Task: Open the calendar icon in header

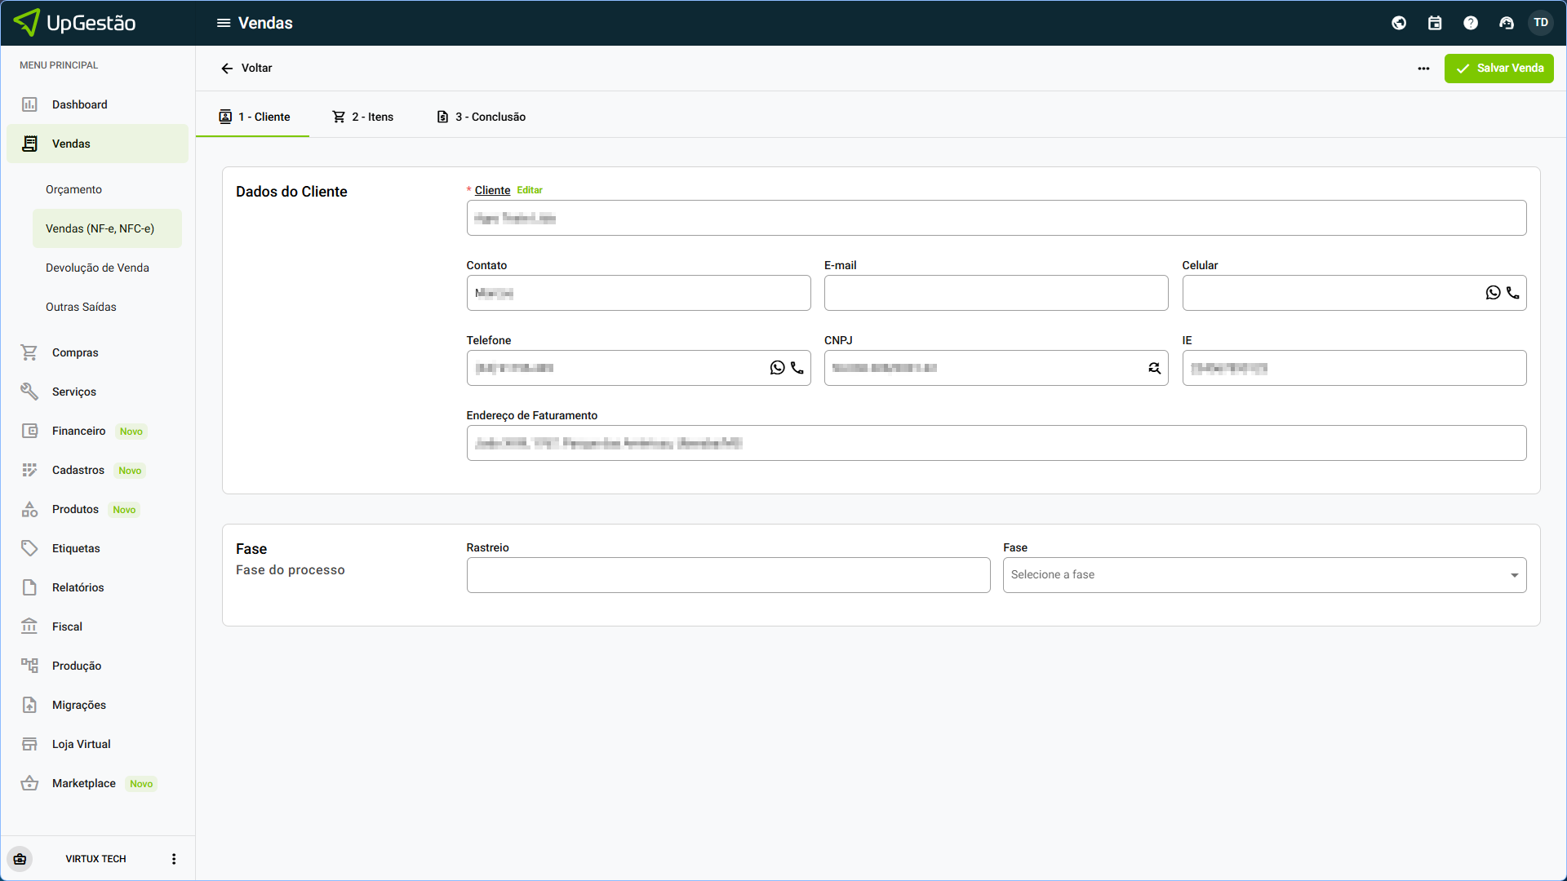Action: click(x=1435, y=23)
